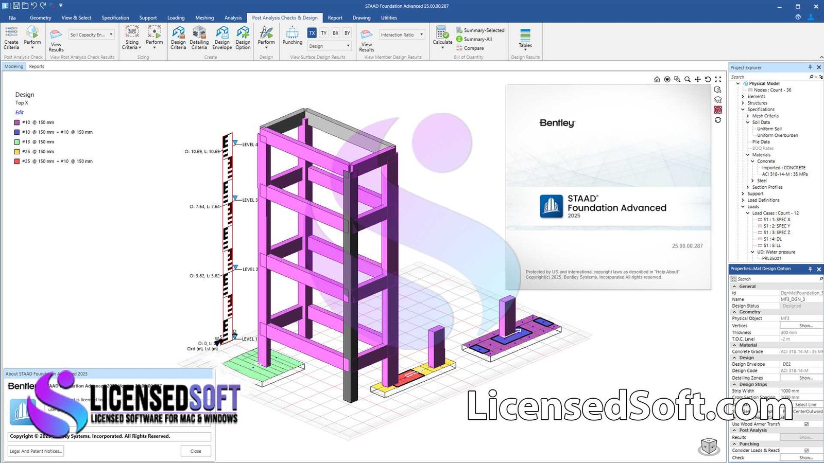Click Calculate bill of quantity
This screenshot has width=824, height=463.
coord(442,38)
